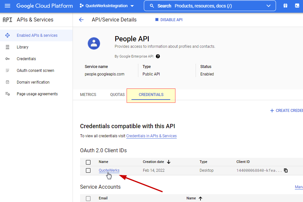Click the People API profile icon
Screen dimensions: 303x202
94,43
